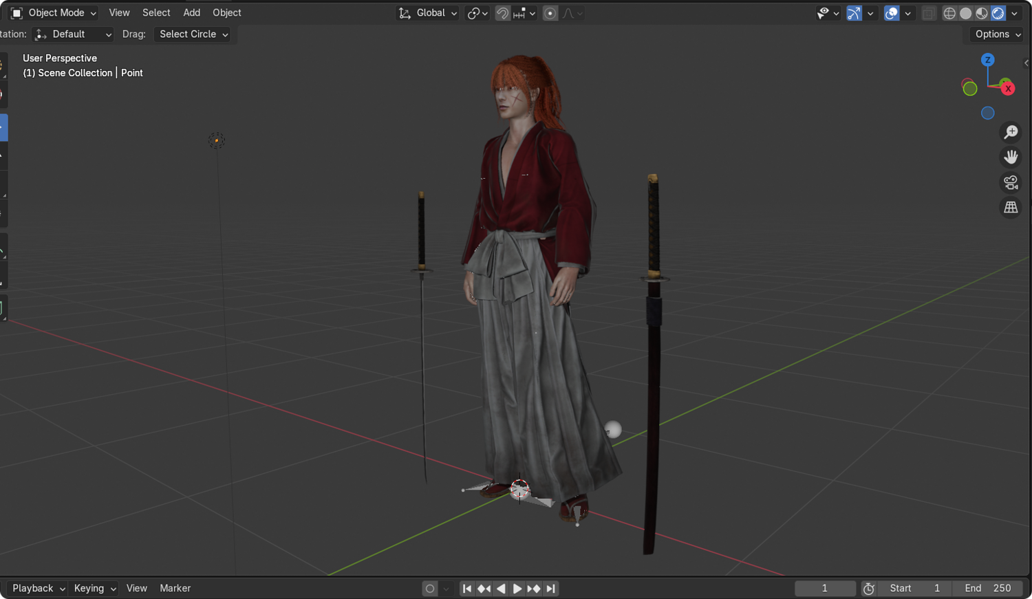Open the Default orientation dropdown
Viewport: 1032px width, 599px height.
72,34
